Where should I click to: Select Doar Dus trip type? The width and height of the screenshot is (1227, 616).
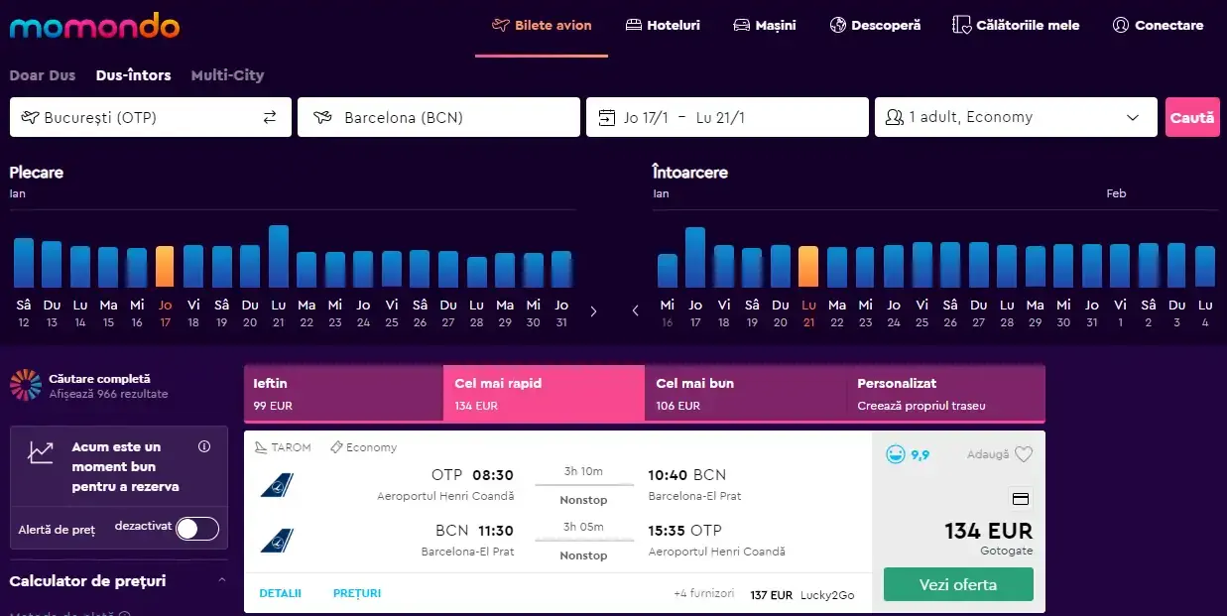click(43, 75)
